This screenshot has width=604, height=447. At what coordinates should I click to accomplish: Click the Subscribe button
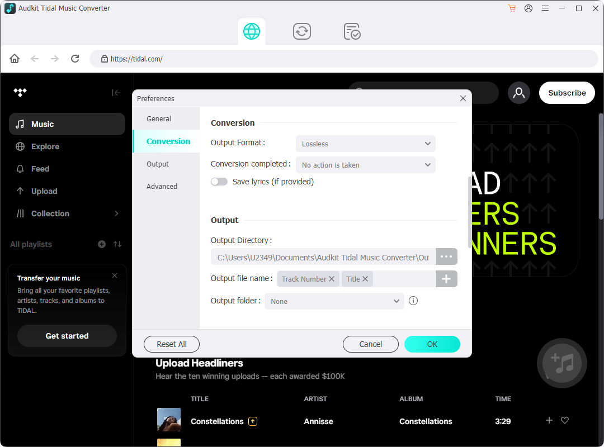(x=567, y=93)
